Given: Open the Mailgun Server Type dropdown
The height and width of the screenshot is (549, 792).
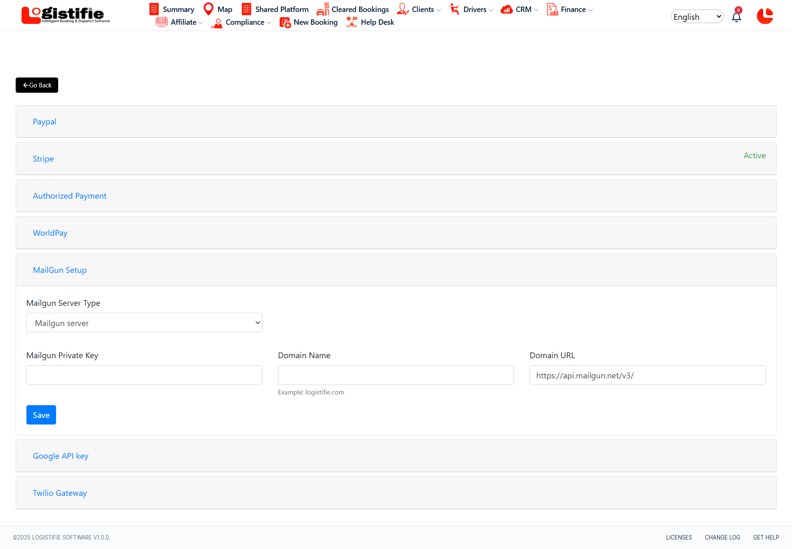Looking at the screenshot, I should click(144, 323).
